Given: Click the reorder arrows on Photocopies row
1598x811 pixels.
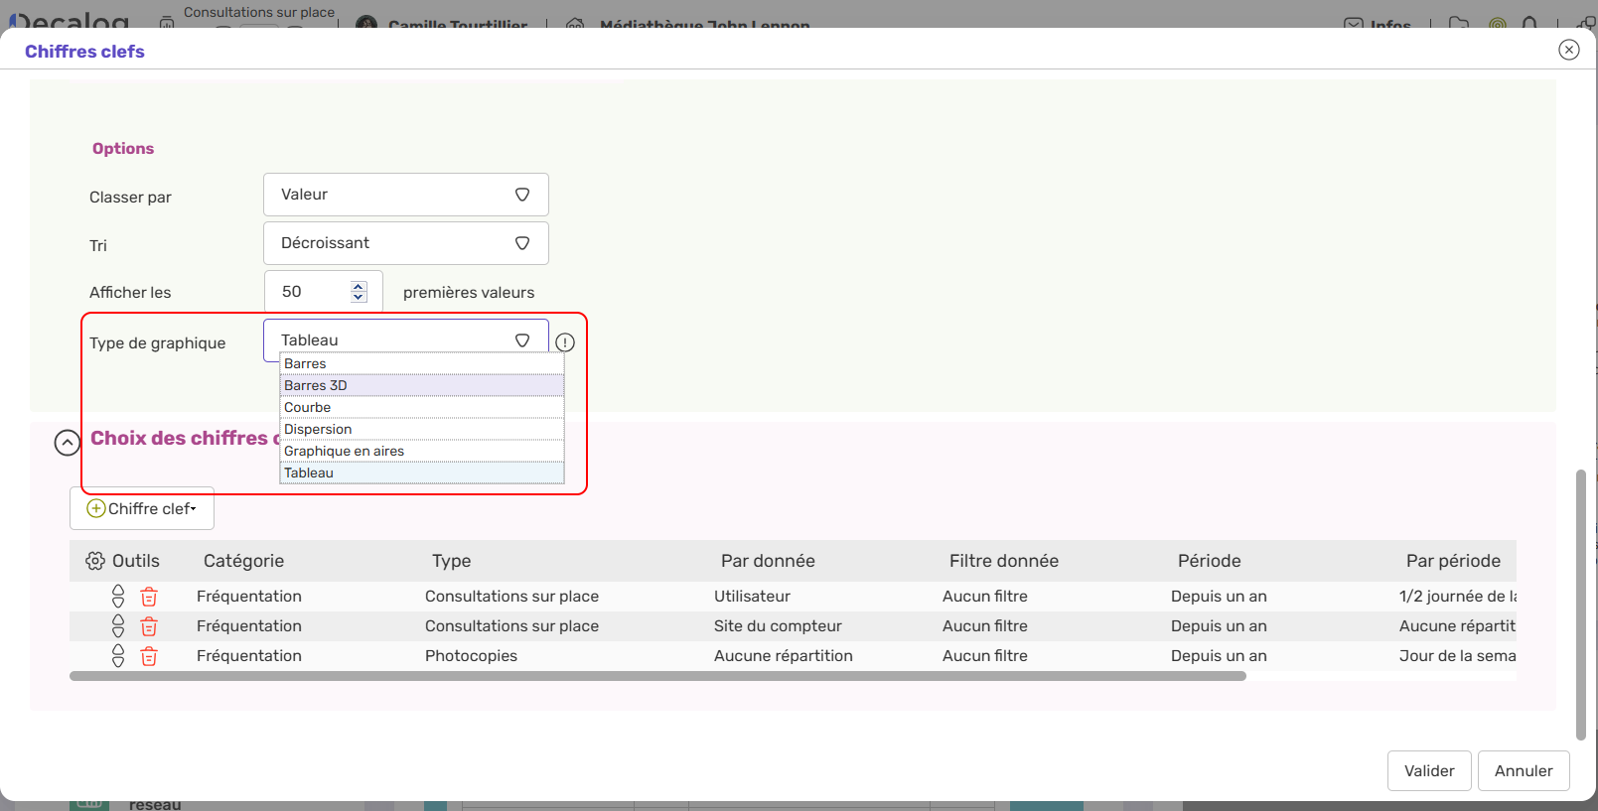Looking at the screenshot, I should (x=118, y=656).
